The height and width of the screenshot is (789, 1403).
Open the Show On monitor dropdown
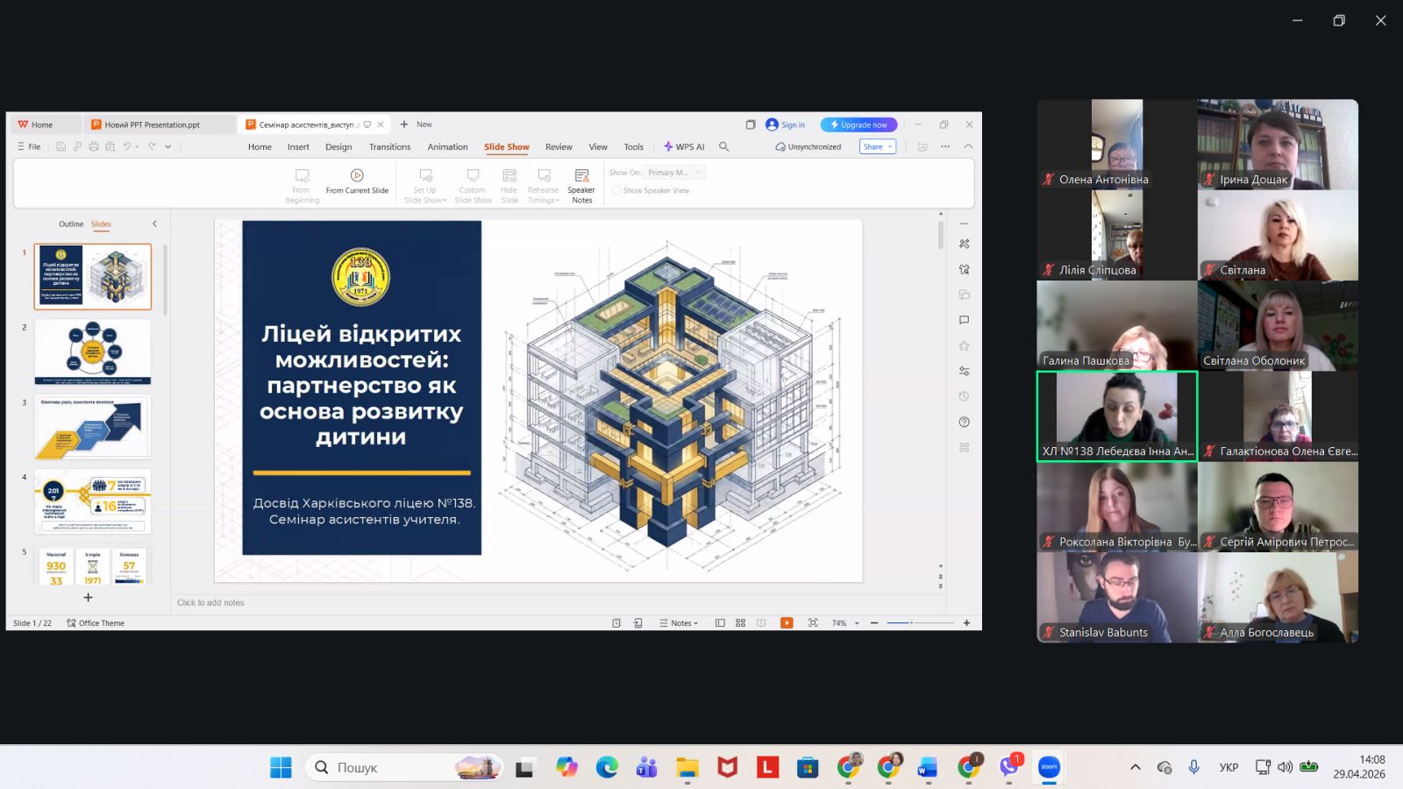pyautogui.click(x=673, y=173)
